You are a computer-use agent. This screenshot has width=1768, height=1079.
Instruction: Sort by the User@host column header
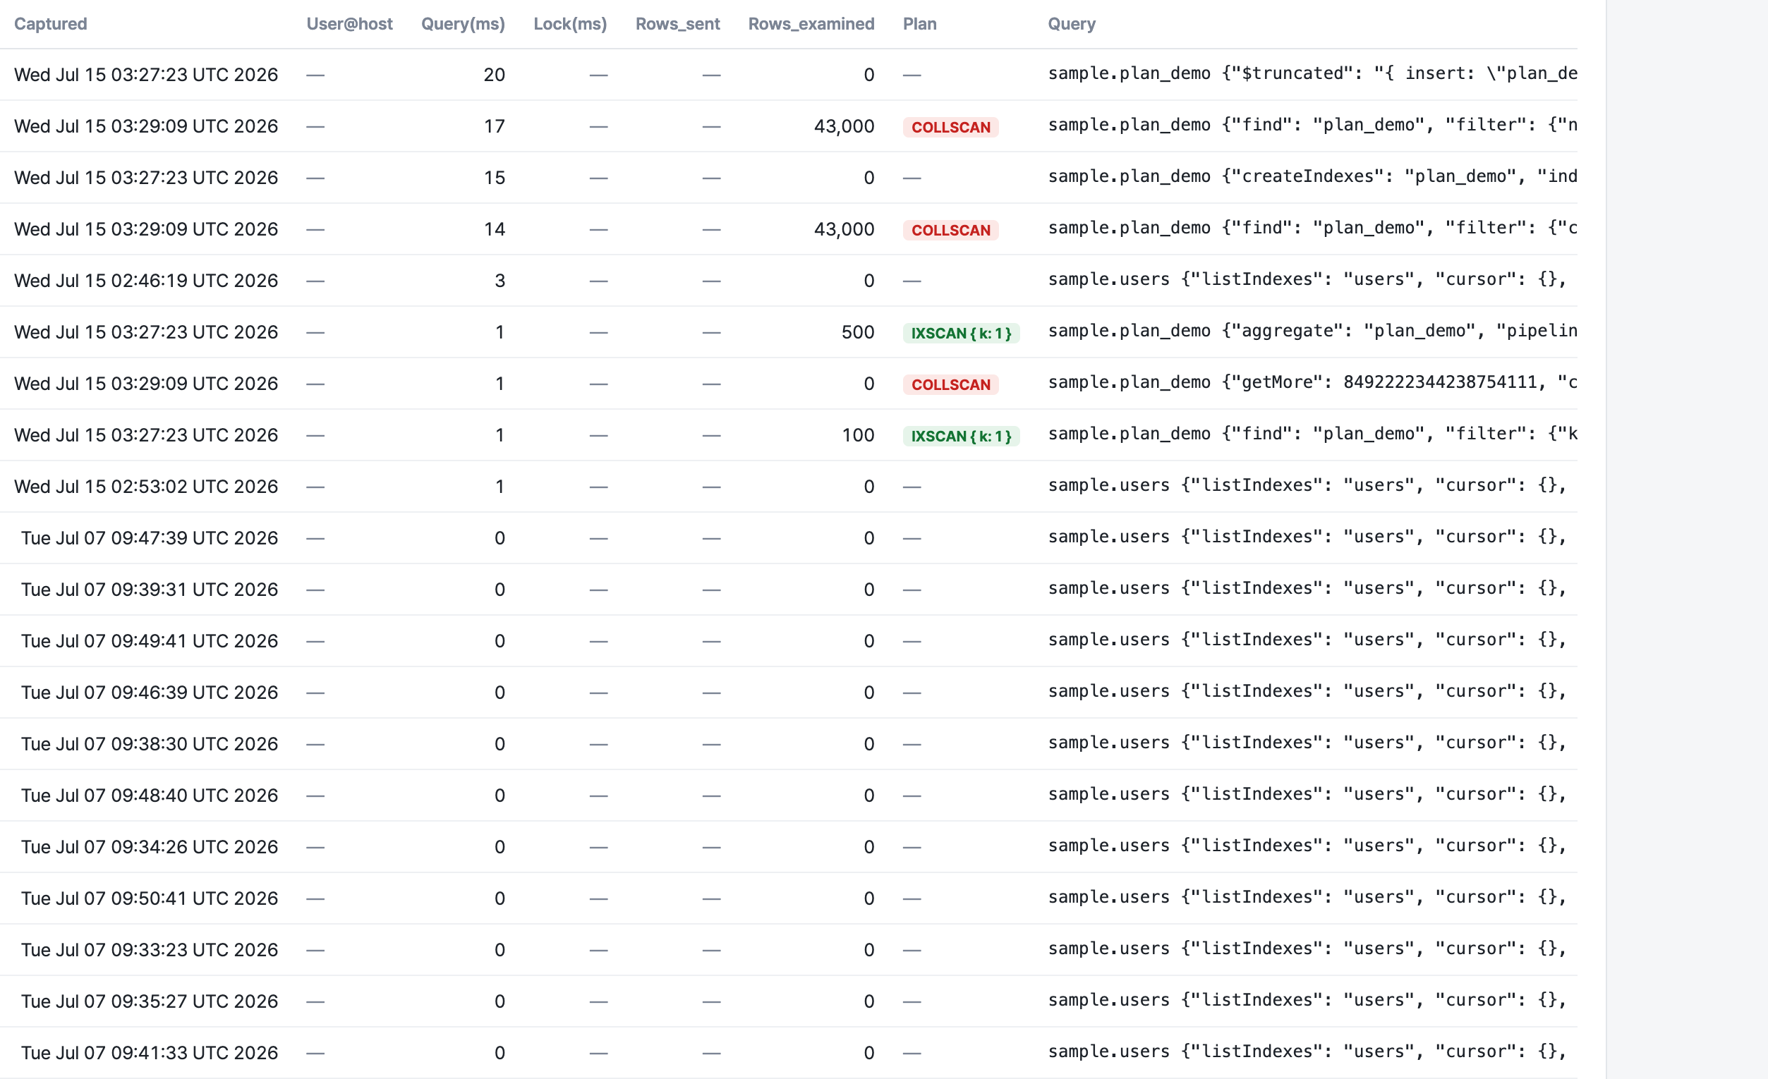point(349,24)
